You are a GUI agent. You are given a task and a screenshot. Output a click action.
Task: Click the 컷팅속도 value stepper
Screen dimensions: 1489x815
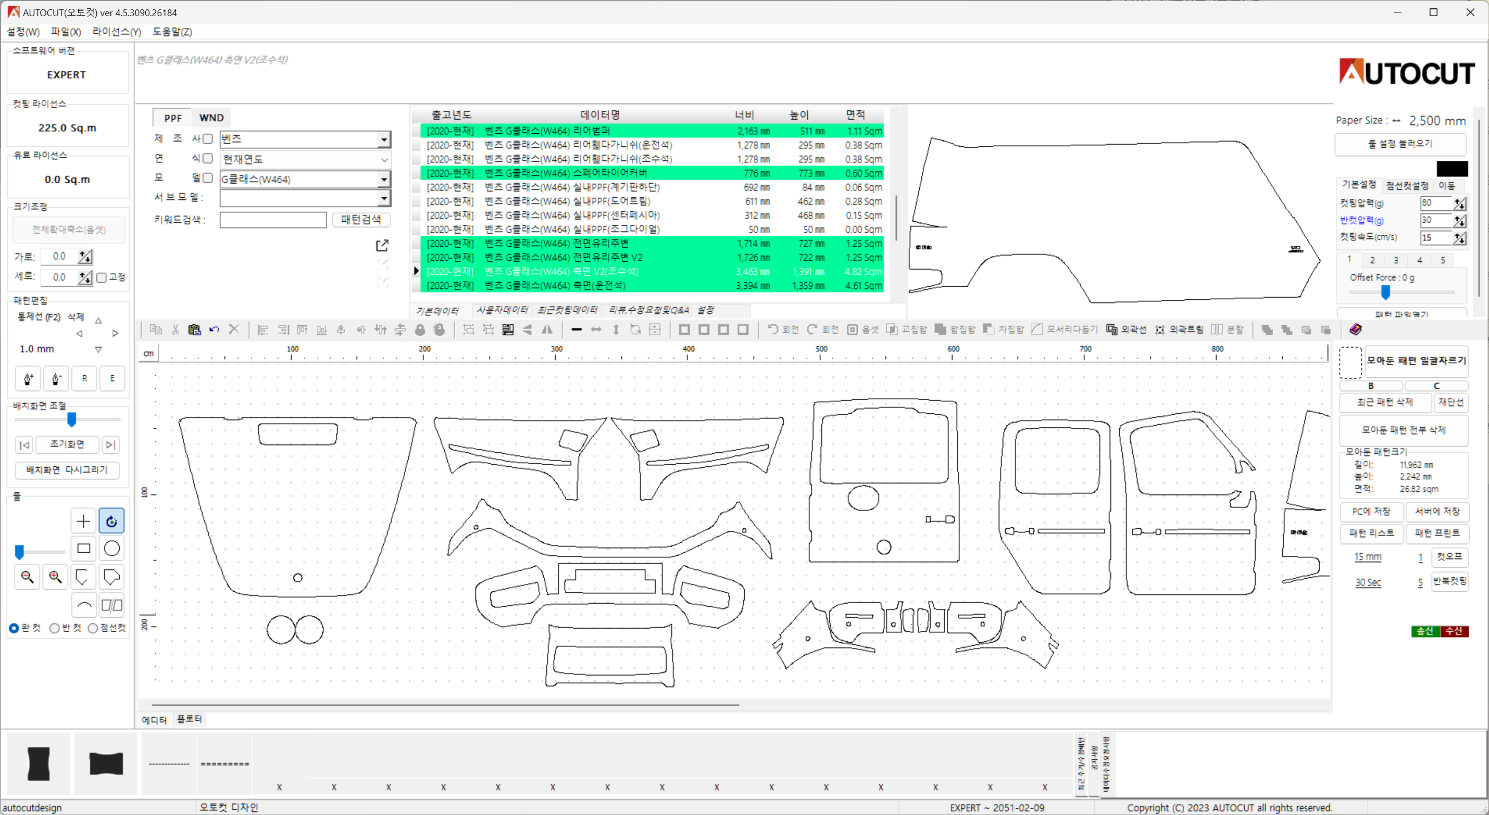pos(1459,238)
